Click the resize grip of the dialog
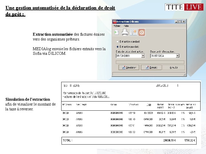This screenshot has height=154, width=206. (x=185, y=74)
